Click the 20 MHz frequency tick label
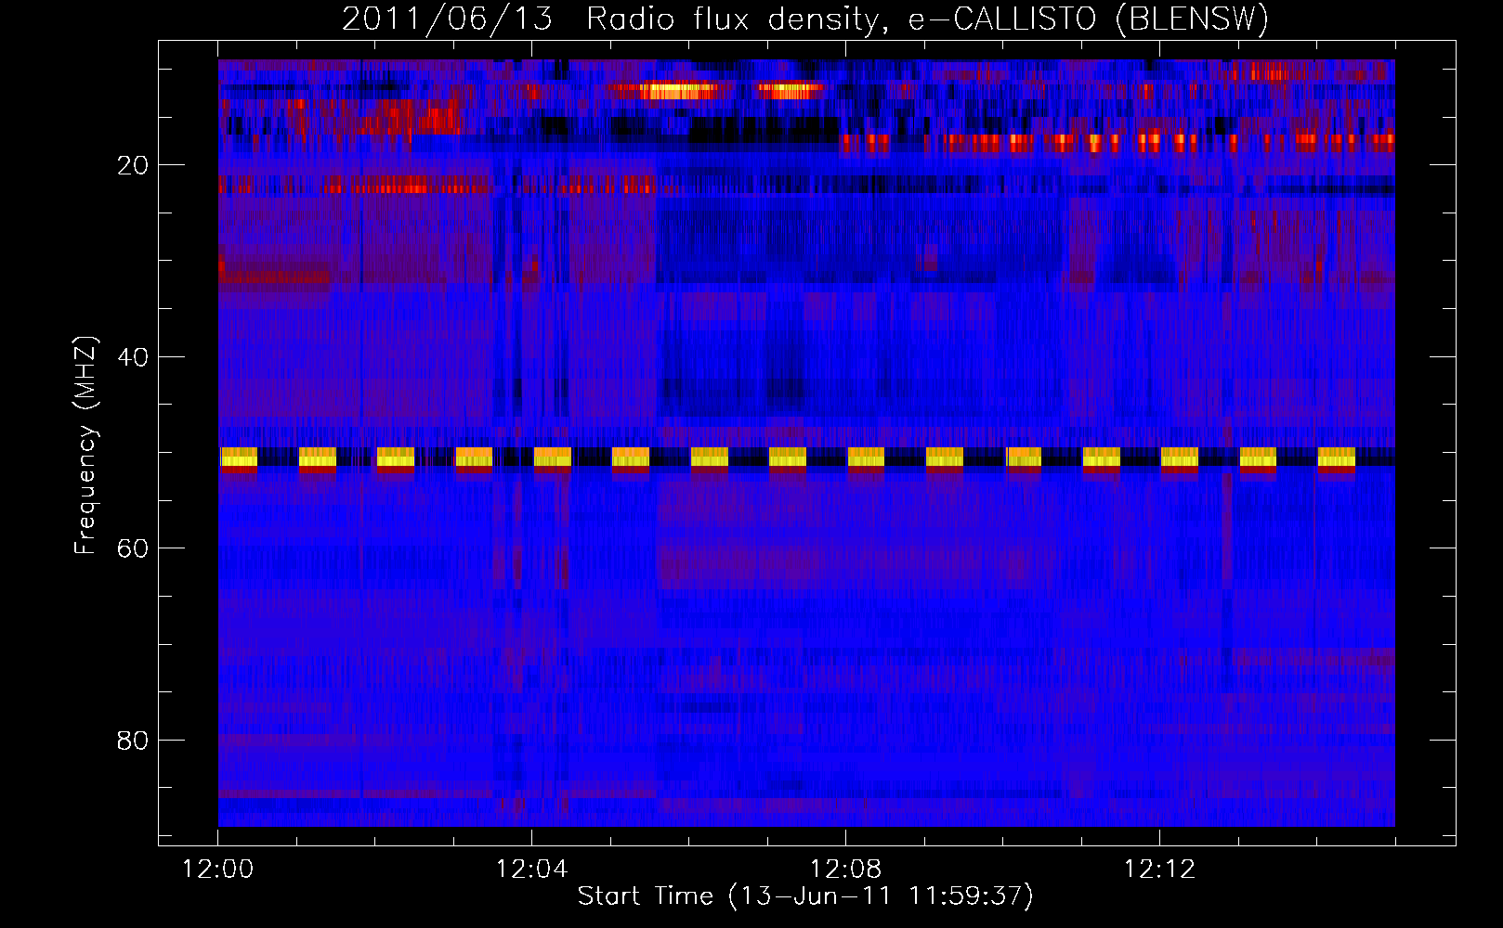 (x=133, y=165)
